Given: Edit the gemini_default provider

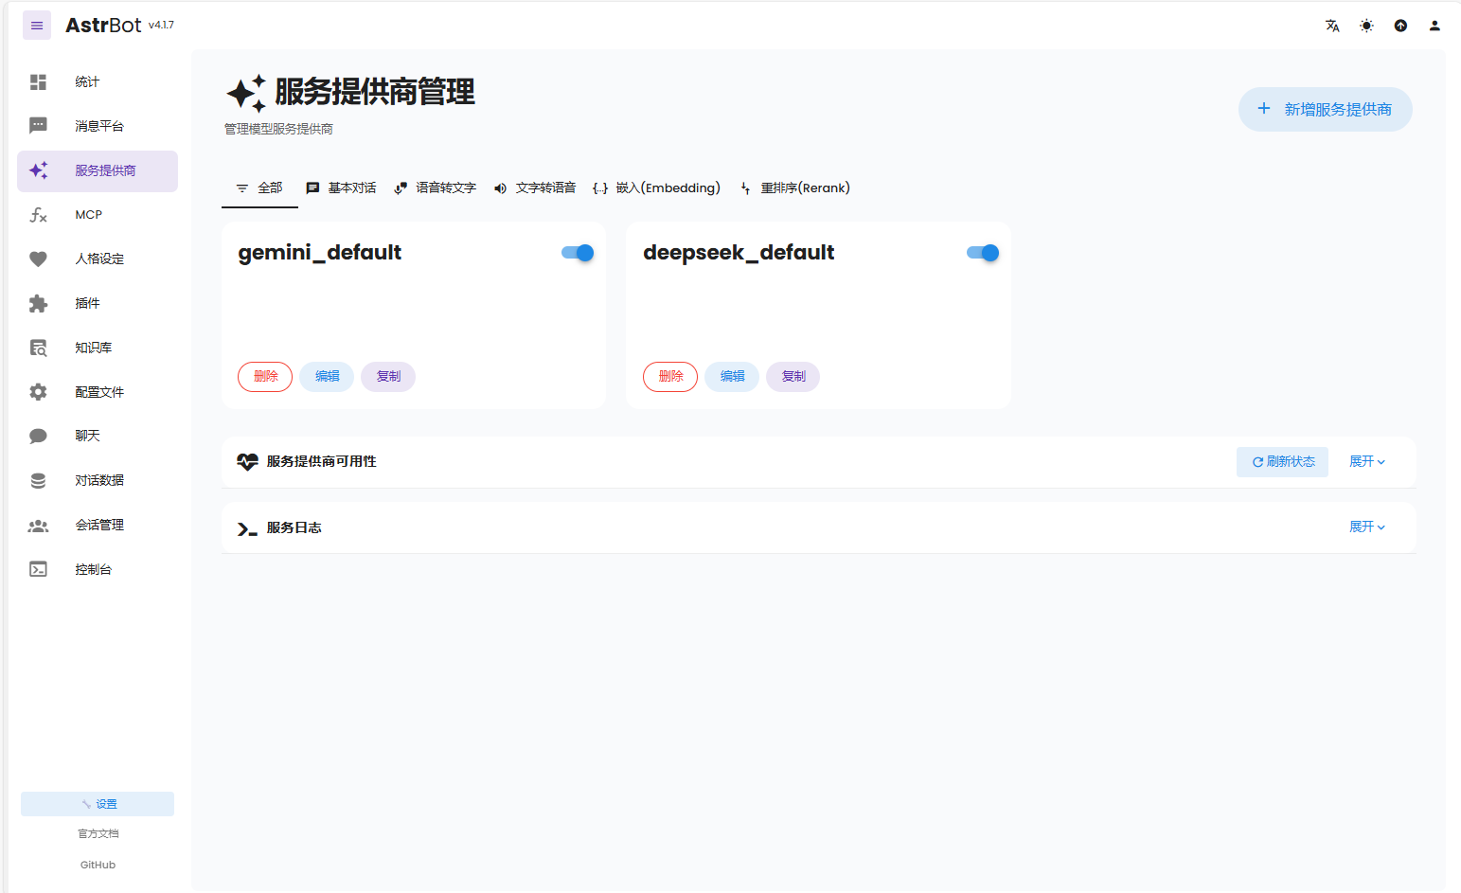Looking at the screenshot, I should click(x=327, y=377).
